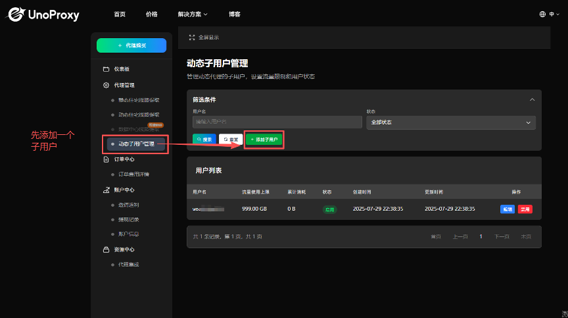Open 订单中心 in the sidebar

tap(124, 159)
